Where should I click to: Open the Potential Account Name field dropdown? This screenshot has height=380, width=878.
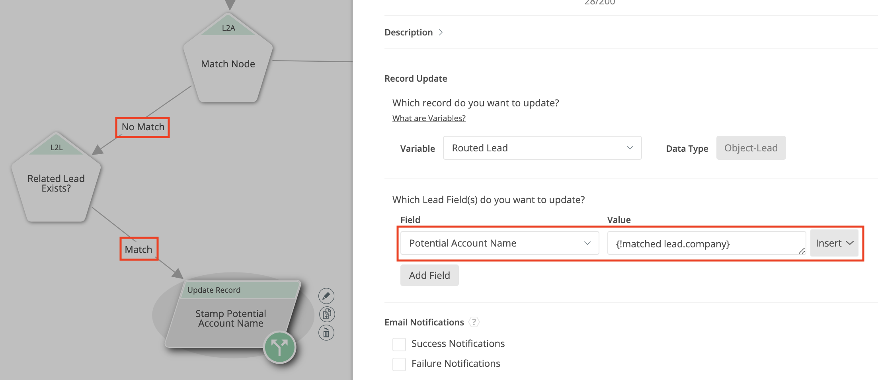(499, 243)
